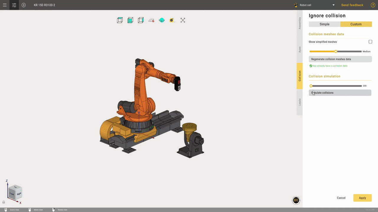Viewport: 378px width, 212px height.
Task: Click Regenerate collision meshes data
Action: point(340,59)
